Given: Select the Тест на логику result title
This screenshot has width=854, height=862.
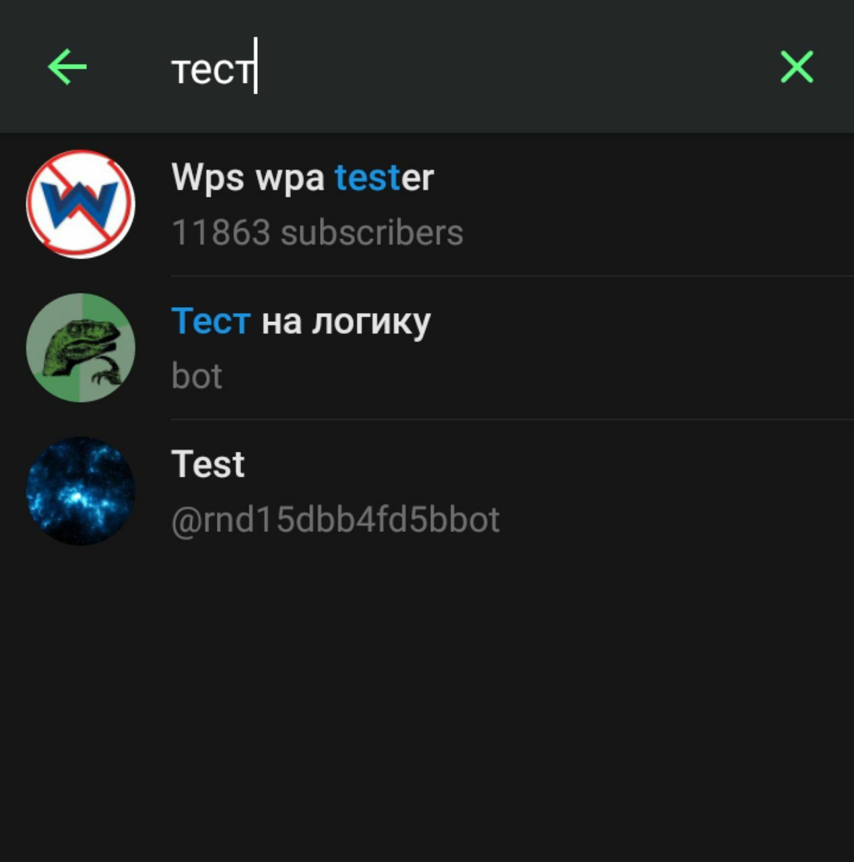Looking at the screenshot, I should coord(300,322).
